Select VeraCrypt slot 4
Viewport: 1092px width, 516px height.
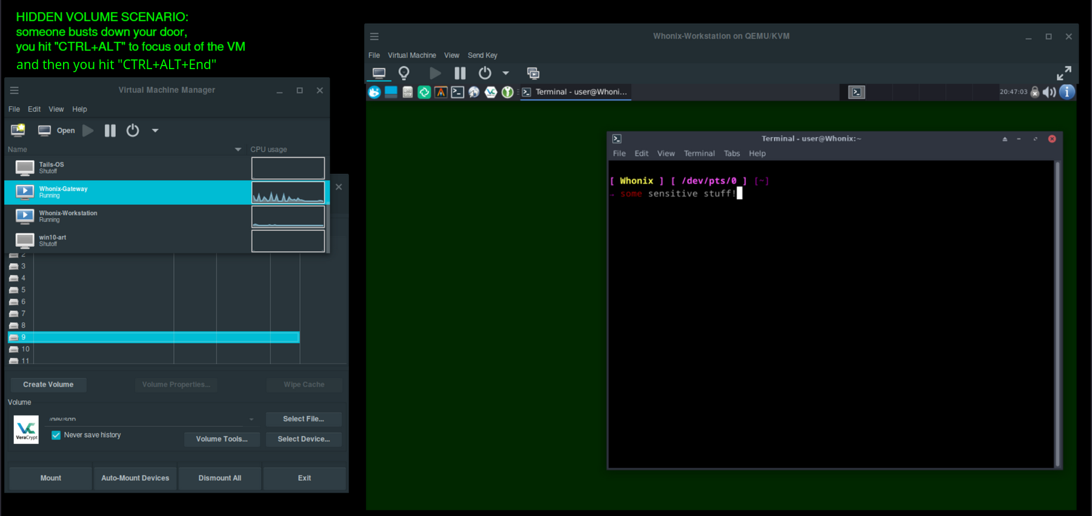pos(153,278)
